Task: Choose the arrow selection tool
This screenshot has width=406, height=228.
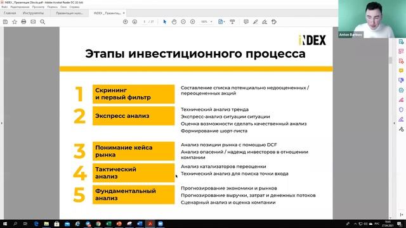Action: click(165, 22)
